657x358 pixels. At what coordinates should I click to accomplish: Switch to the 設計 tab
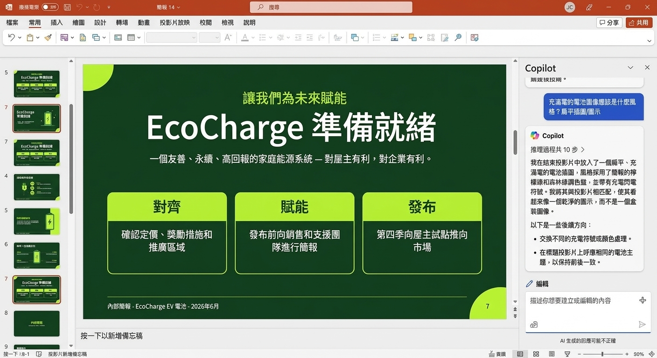pyautogui.click(x=100, y=22)
